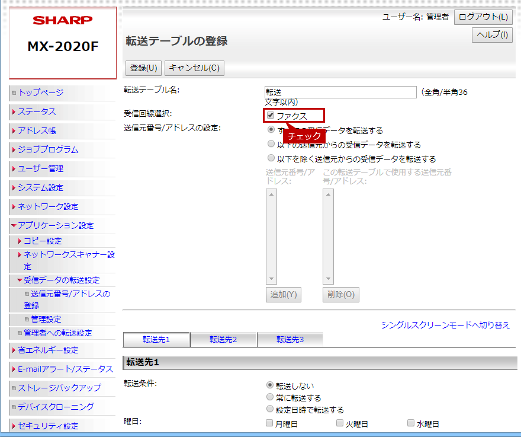Open the 転送先2 tab

[223, 340]
